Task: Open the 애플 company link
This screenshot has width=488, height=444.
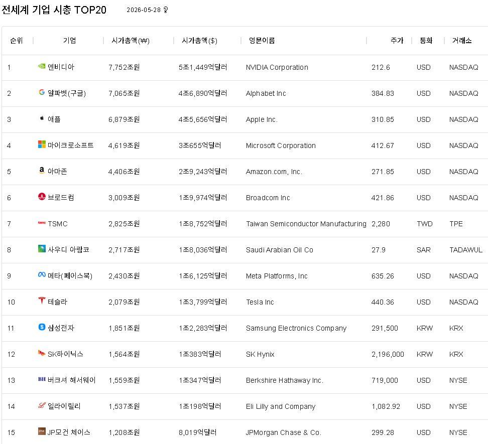Action: coord(54,119)
